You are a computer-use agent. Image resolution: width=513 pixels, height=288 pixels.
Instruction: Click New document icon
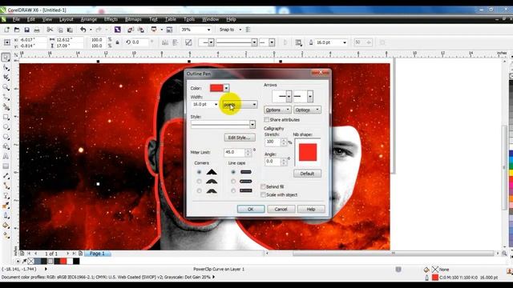[x=6, y=30]
